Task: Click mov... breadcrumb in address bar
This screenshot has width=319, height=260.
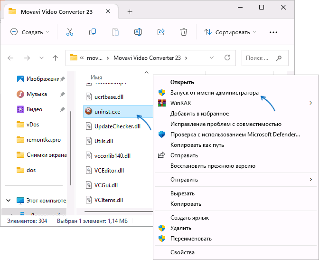Action: (x=94, y=58)
